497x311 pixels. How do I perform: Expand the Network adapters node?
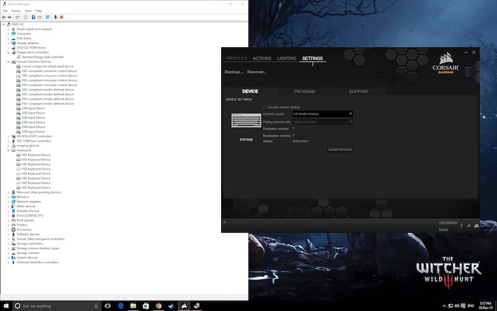pos(9,202)
